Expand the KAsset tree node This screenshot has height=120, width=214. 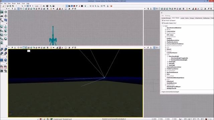tap(166, 49)
